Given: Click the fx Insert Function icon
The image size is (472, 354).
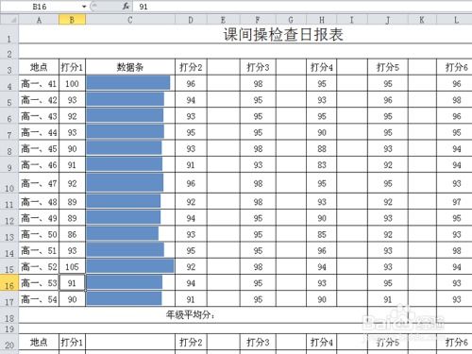Looking at the screenshot, I should point(126,7).
